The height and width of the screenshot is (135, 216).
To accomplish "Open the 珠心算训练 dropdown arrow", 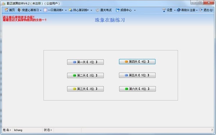I will tap(91, 10).
